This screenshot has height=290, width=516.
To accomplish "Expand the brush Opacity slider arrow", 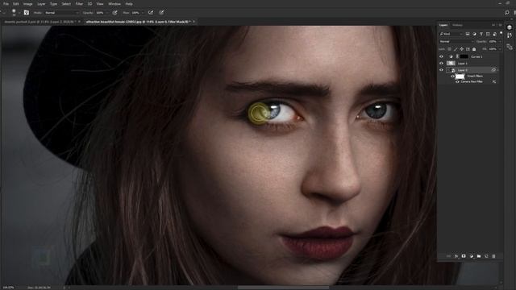I will [x=108, y=13].
